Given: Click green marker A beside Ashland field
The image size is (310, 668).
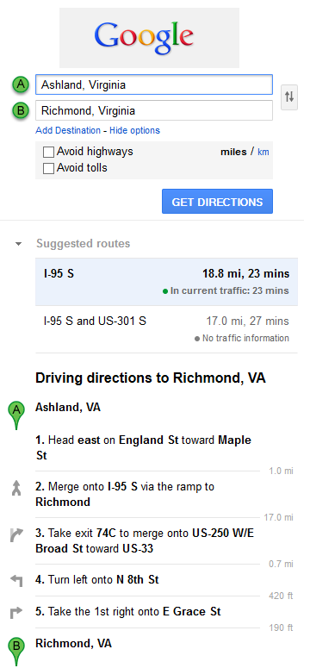Looking at the screenshot, I should point(20,85).
